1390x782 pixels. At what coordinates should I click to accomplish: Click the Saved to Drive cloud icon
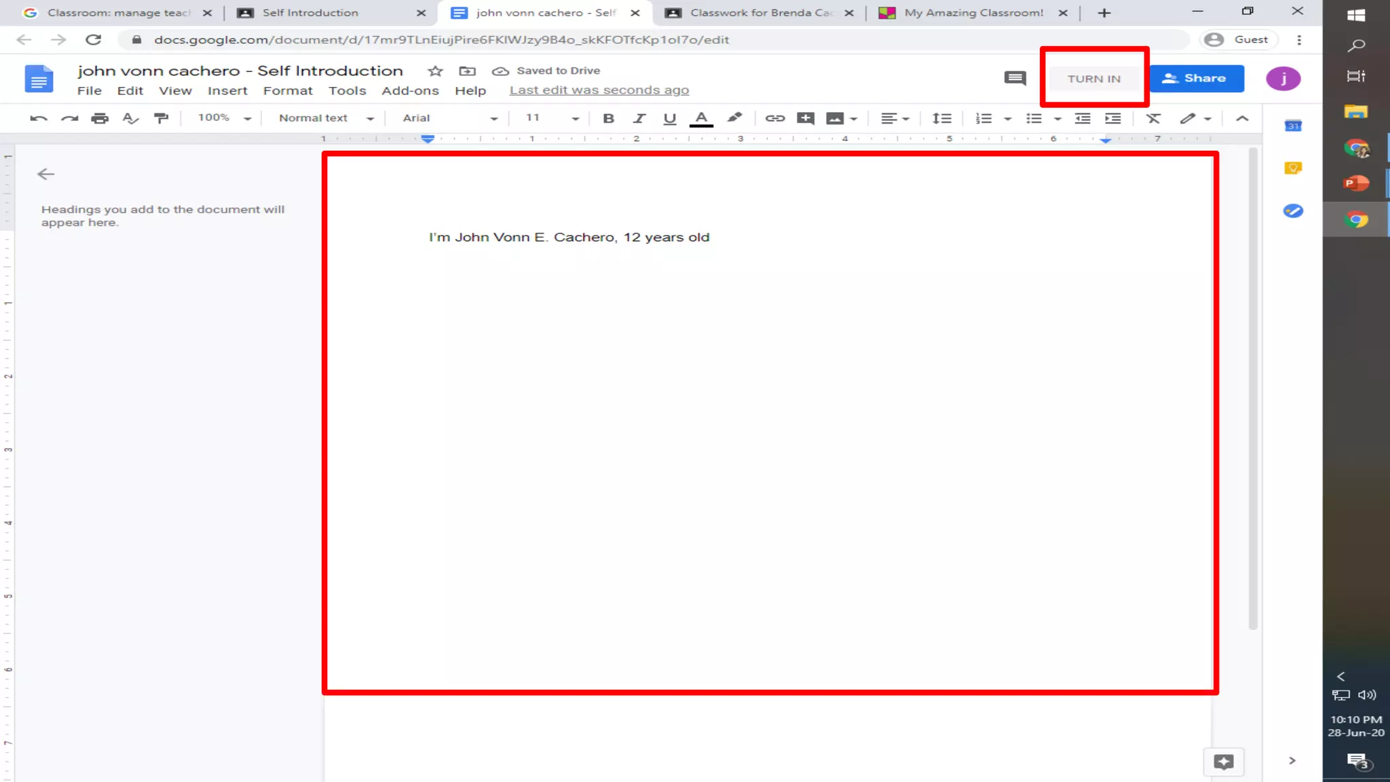[x=500, y=71]
